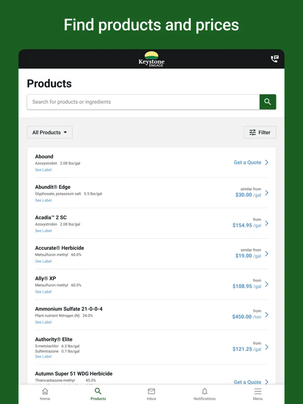Click the $108.95 /gal price
303x404 pixels.
[x=247, y=286]
